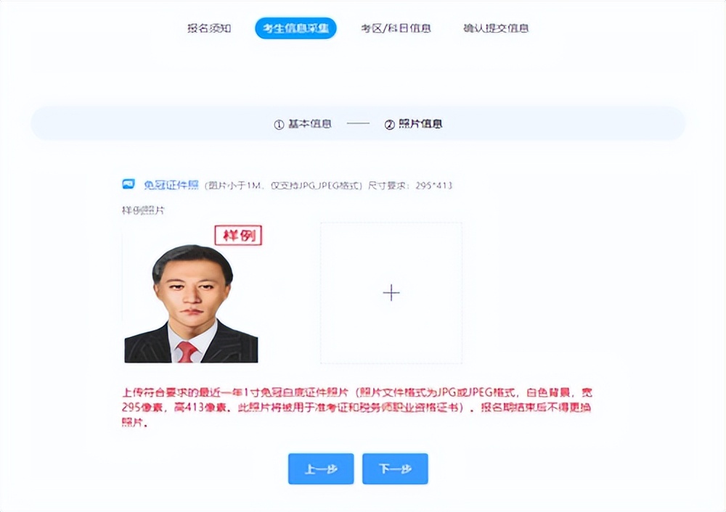The height and width of the screenshot is (512, 726).
Task: Open the 考区/科目信息 tab
Action: (x=395, y=28)
